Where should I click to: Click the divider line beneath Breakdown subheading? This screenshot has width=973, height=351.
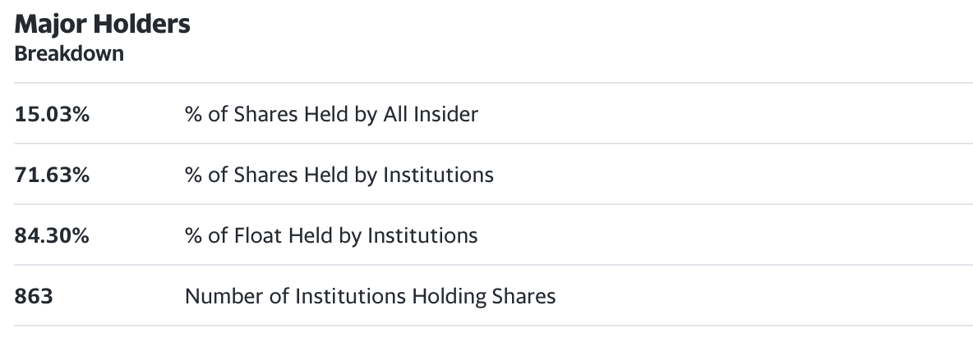[493, 82]
